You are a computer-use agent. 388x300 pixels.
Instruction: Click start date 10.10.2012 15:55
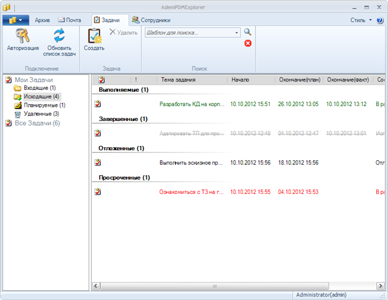(250, 192)
